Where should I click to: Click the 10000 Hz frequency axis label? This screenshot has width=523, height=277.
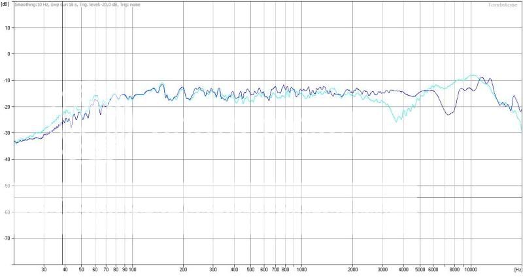click(471, 269)
